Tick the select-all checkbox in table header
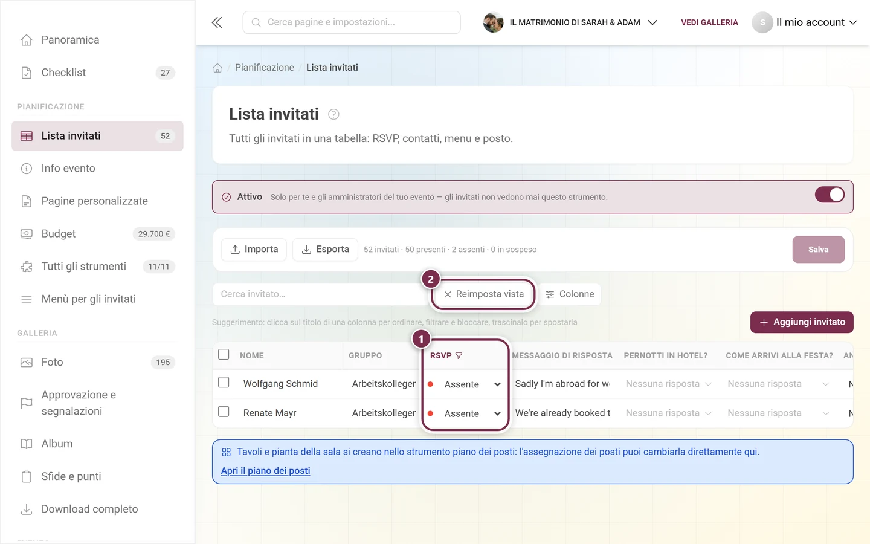Image resolution: width=870 pixels, height=544 pixels. (x=224, y=354)
